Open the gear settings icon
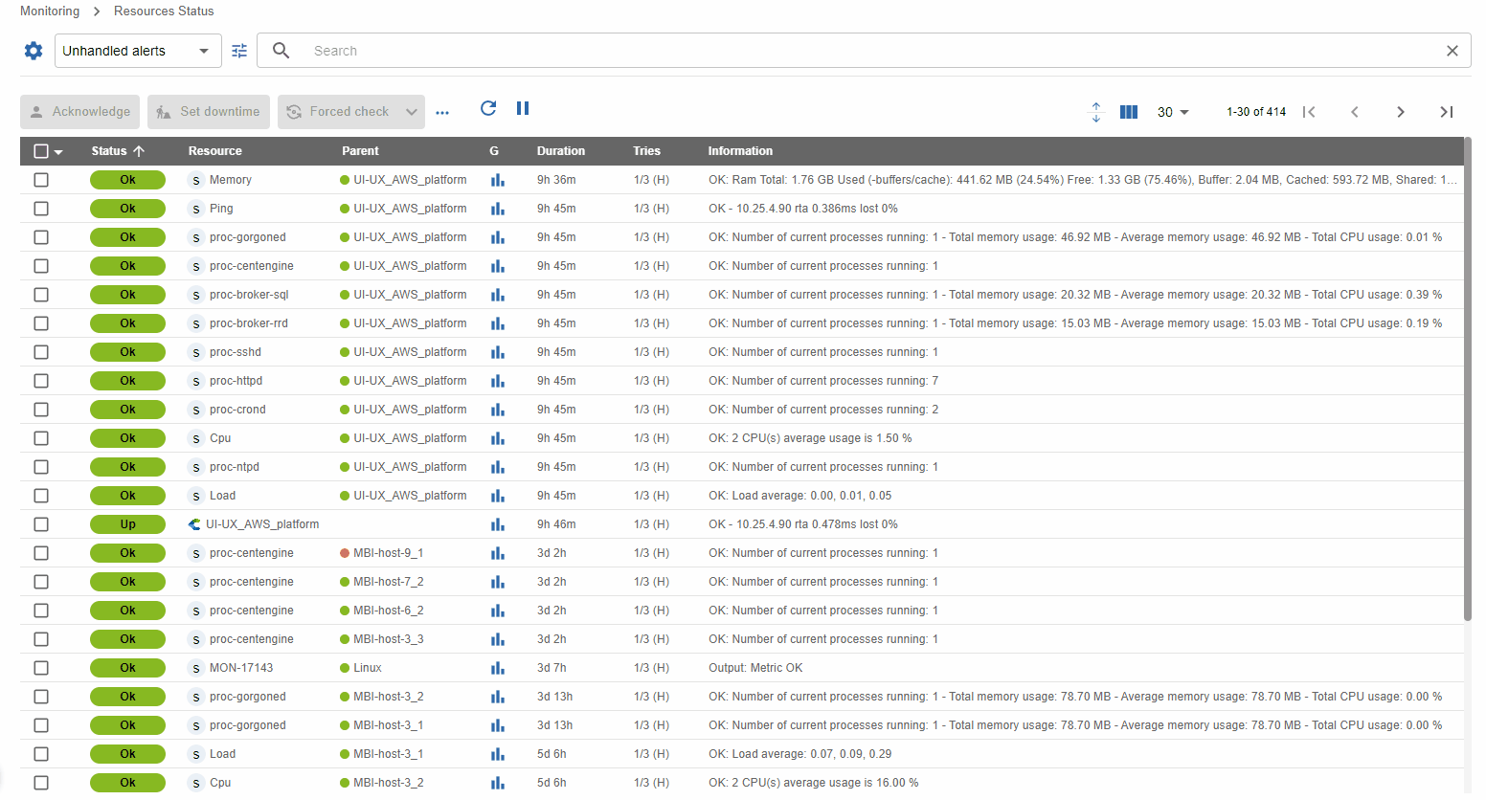This screenshot has height=800, width=1486. [34, 51]
